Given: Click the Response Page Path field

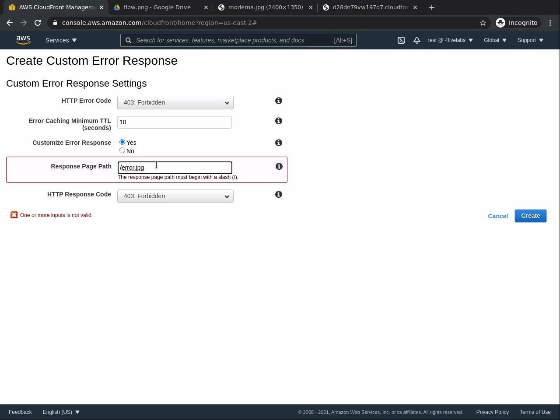Looking at the screenshot, I should (175, 168).
